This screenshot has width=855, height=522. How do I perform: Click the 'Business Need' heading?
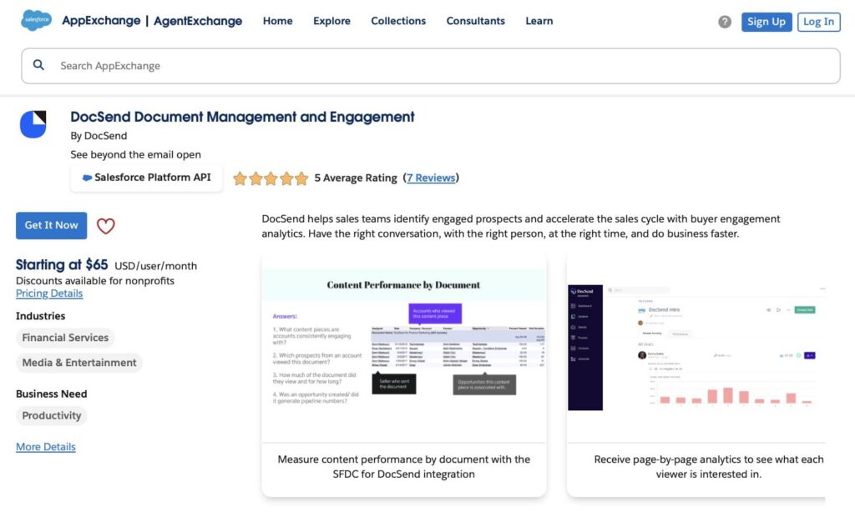click(51, 394)
